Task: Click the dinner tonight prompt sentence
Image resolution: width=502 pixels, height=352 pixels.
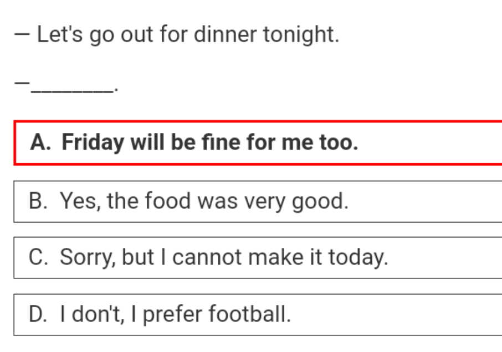Action: [x=187, y=35]
